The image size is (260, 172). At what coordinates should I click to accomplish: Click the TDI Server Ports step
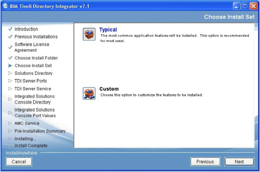(x=31, y=81)
